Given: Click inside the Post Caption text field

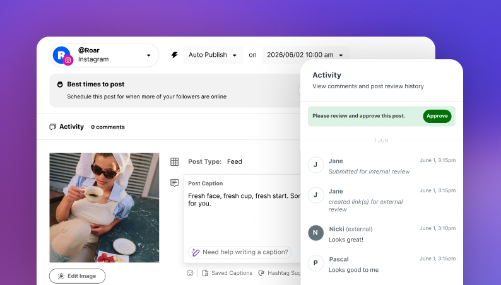Looking at the screenshot, I should tap(242, 219).
